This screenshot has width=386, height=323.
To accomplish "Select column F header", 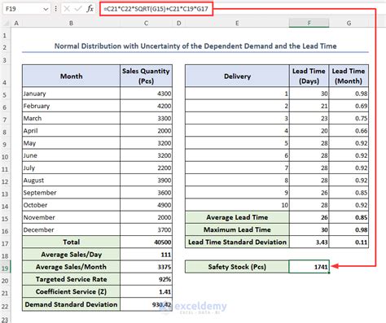I will (309, 24).
